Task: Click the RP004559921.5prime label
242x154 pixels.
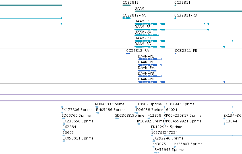Action: click(183, 122)
